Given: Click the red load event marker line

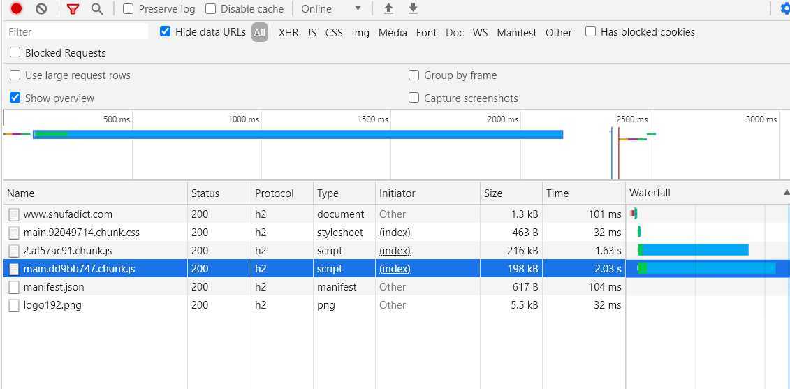Looking at the screenshot, I should click(618, 154).
